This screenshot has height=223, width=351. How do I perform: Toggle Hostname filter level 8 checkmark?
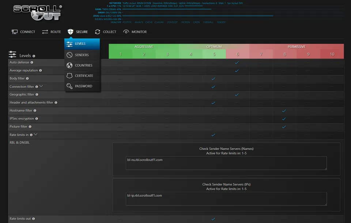click(284, 111)
